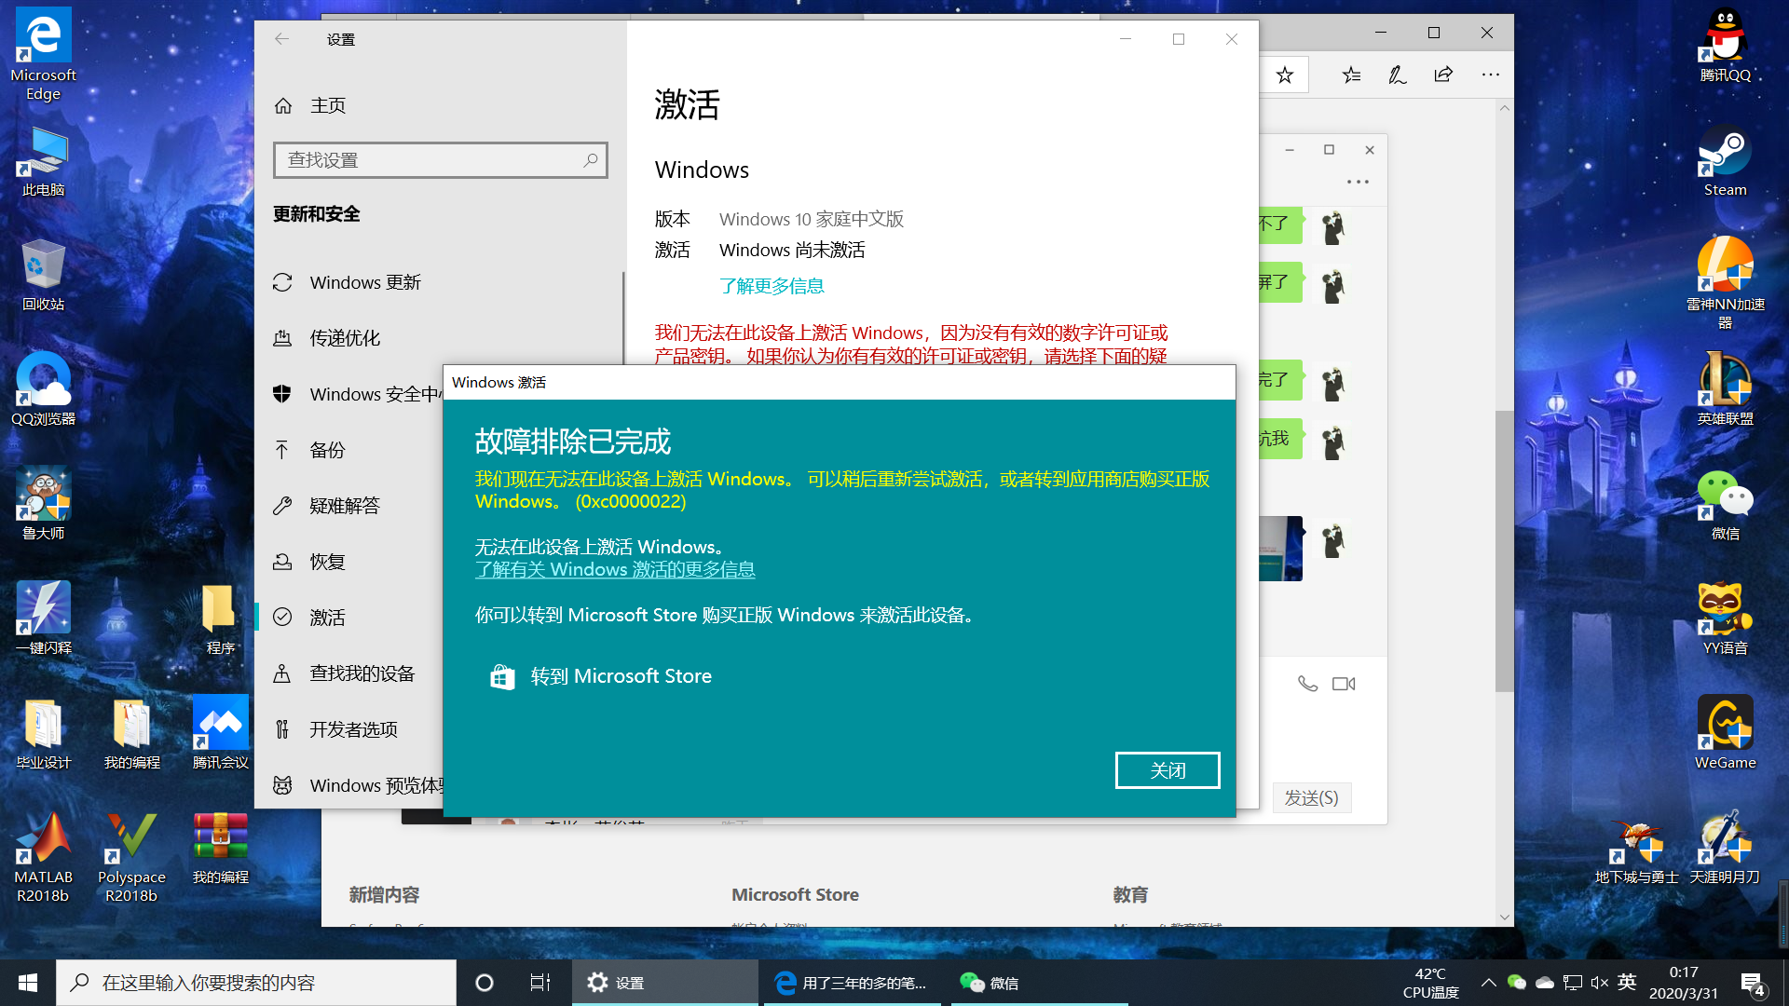Open the 回收站 recycle bin icon
1789x1006 pixels.
click(43, 277)
